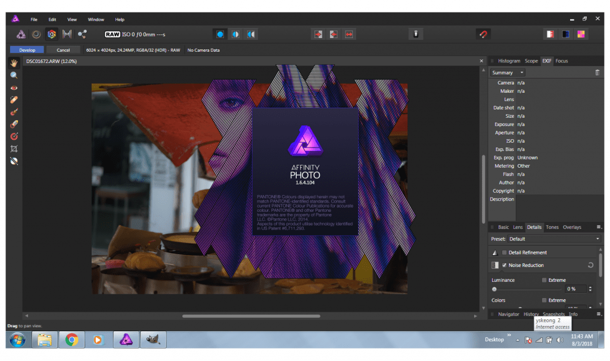610x361 pixels.
Task: Switch to the Liquify persona icon
Action: (x=36, y=34)
